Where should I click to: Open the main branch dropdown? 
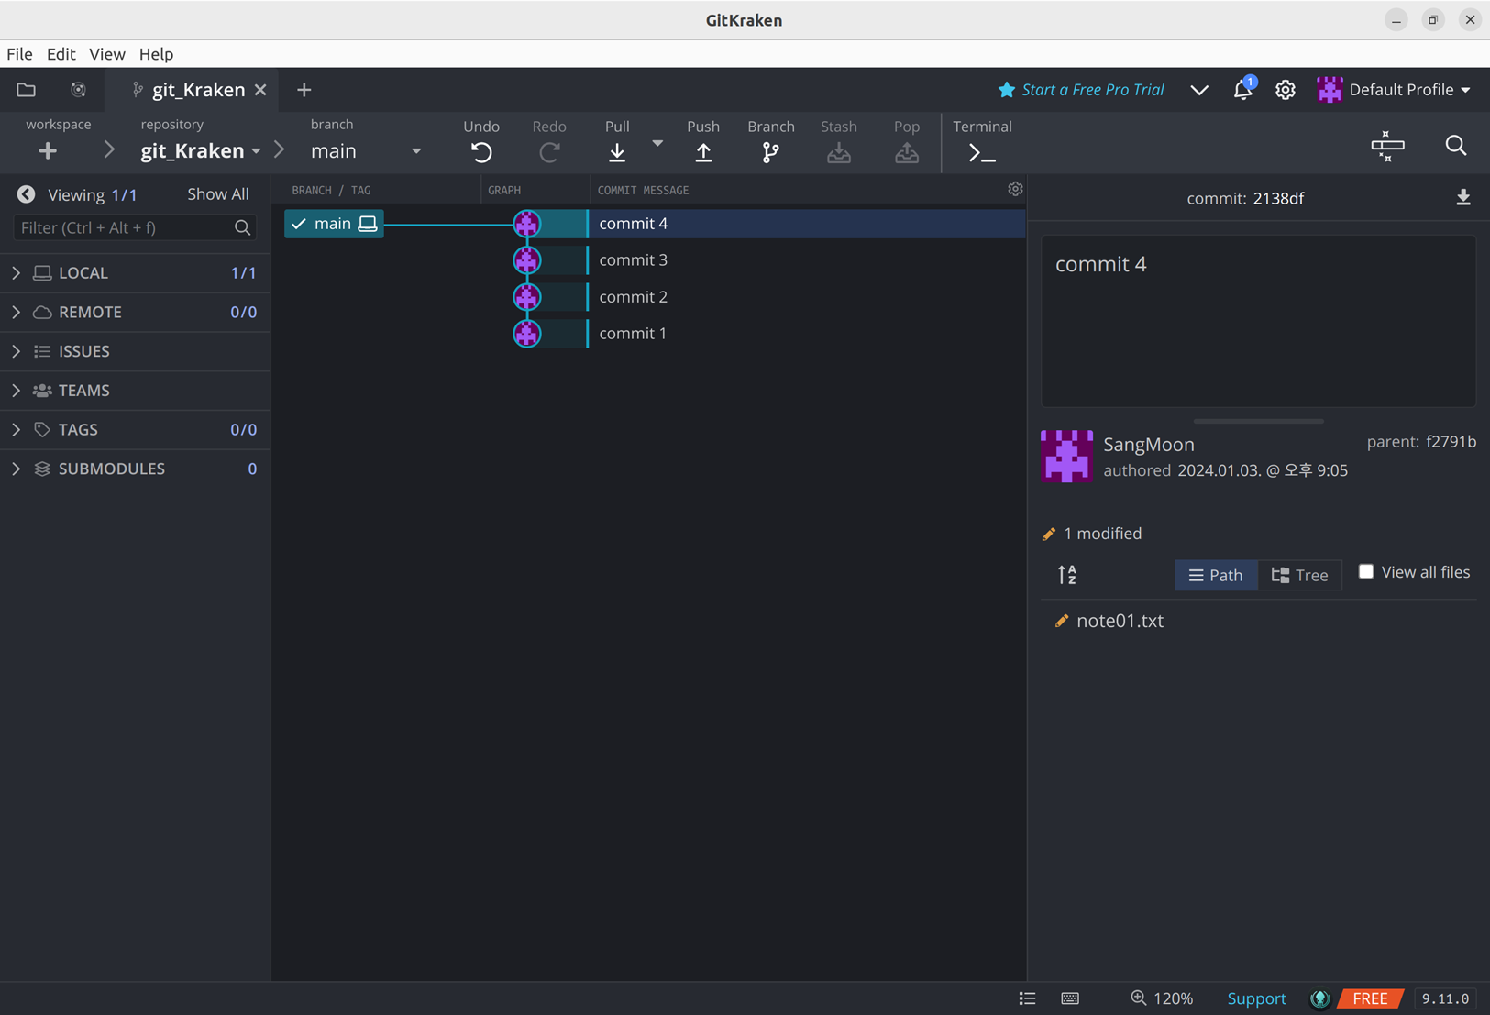click(x=366, y=150)
